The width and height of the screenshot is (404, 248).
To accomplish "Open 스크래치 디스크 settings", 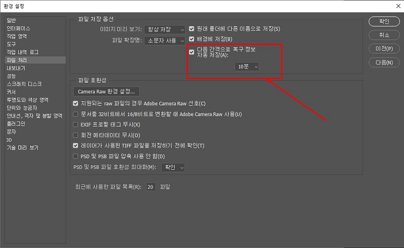I will click(24, 84).
